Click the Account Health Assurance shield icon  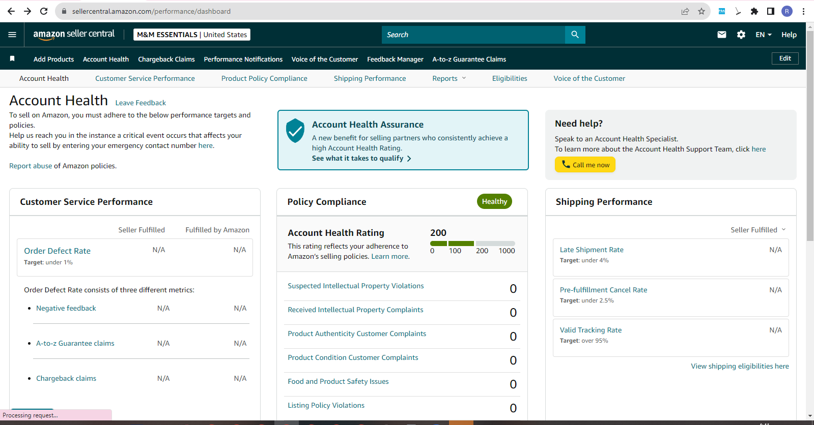[x=295, y=131]
